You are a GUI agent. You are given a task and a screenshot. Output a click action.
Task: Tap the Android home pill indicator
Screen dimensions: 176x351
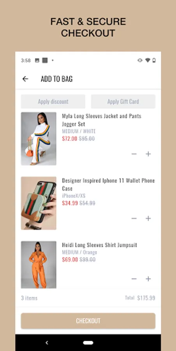[x=88, y=343]
